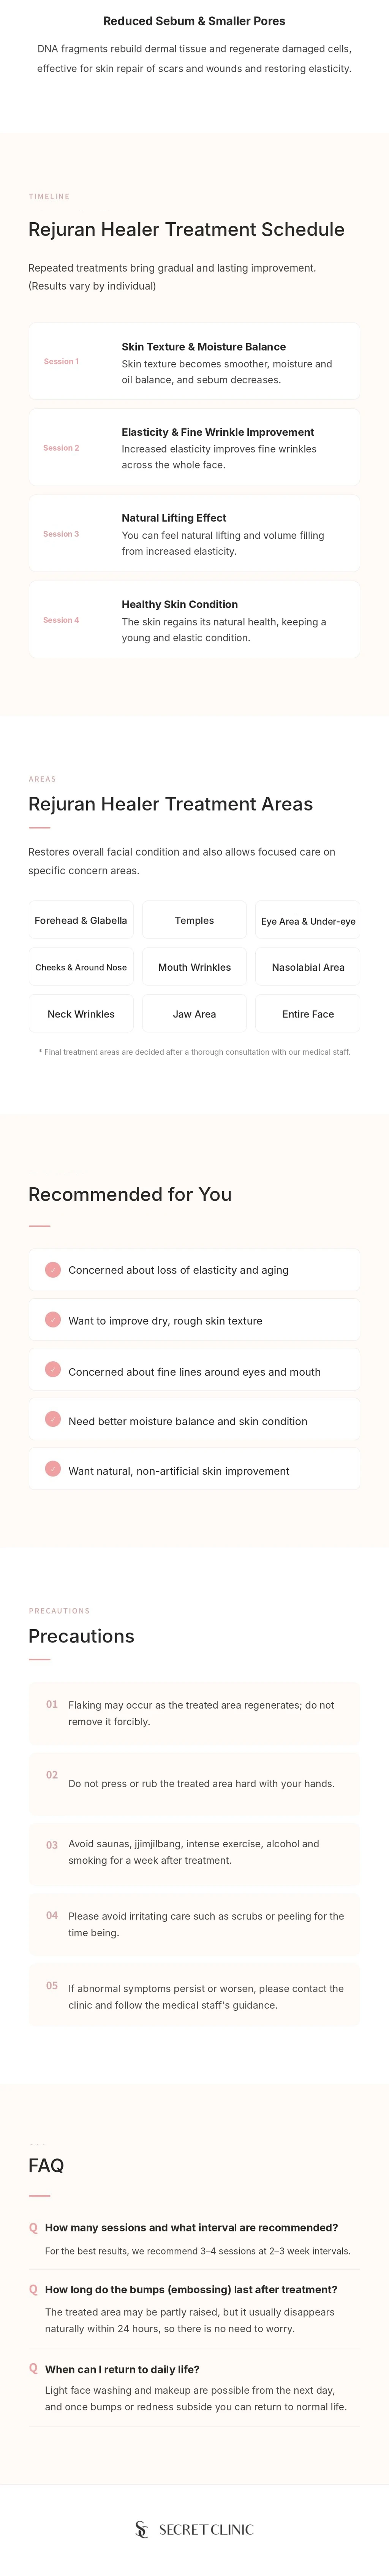Click check icon beside non-artificial skin improvement
This screenshot has height=2576, width=389.
pyautogui.click(x=53, y=1469)
